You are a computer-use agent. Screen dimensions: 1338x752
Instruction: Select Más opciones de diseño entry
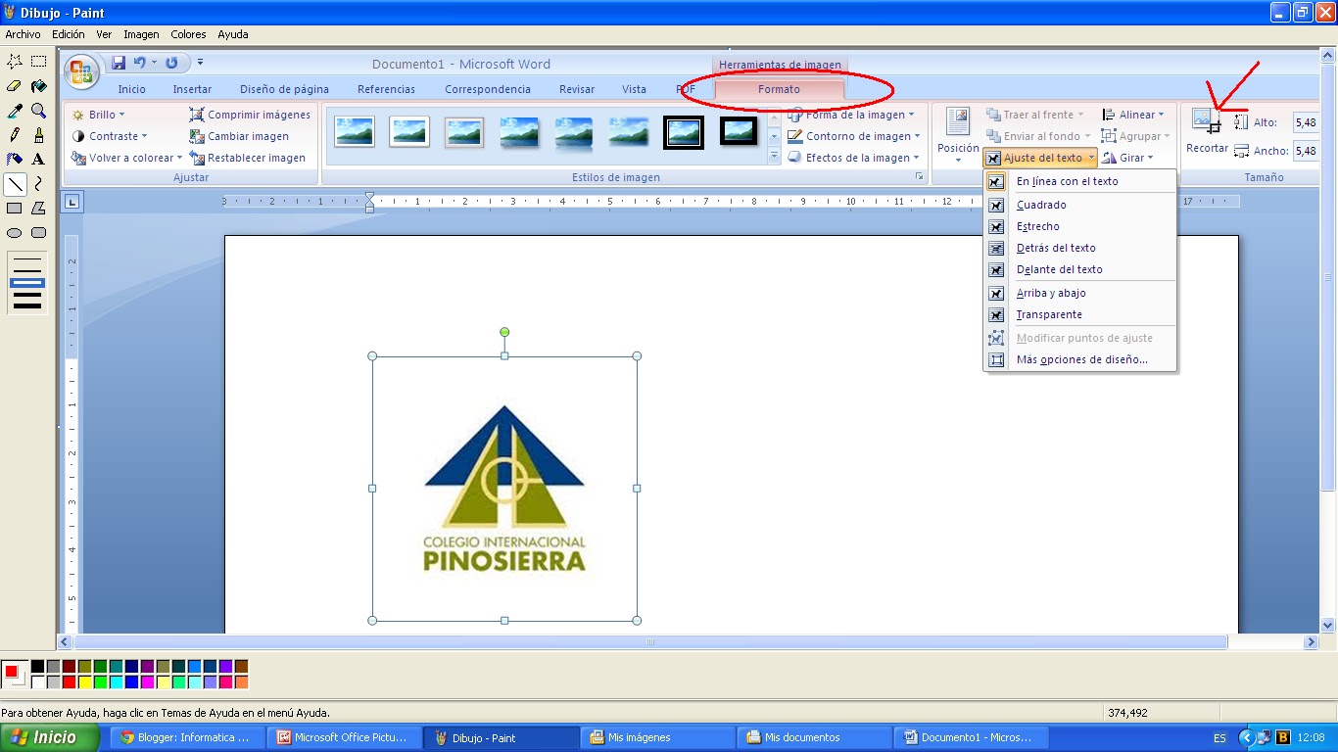click(1079, 359)
